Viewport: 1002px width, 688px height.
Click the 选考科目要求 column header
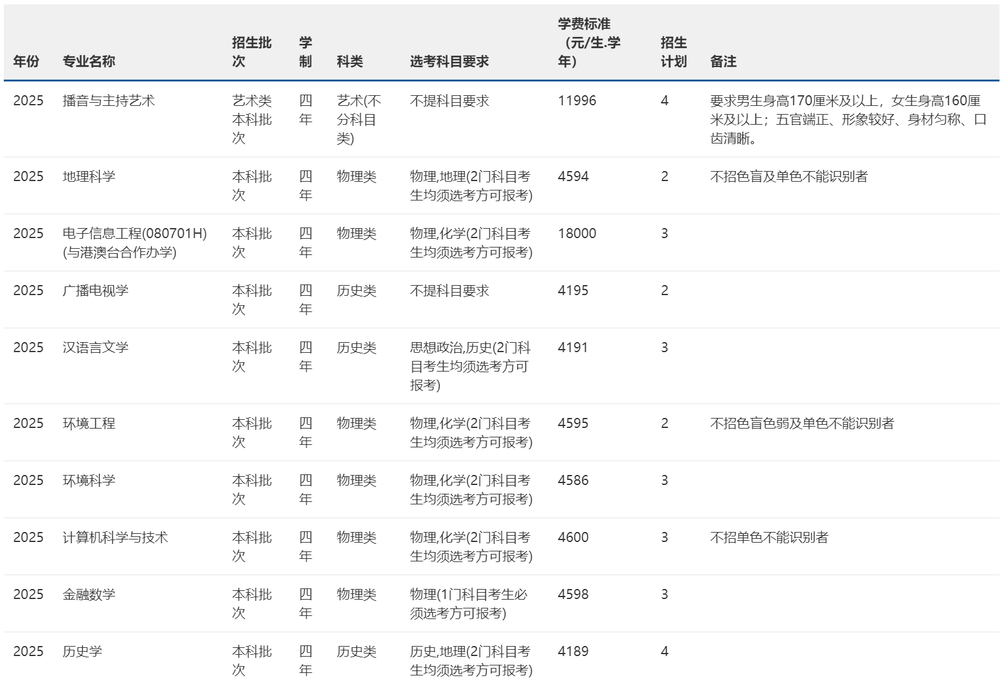tap(449, 61)
